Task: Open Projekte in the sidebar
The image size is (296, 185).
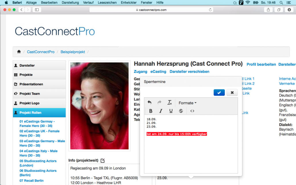Action: [x=39, y=75]
